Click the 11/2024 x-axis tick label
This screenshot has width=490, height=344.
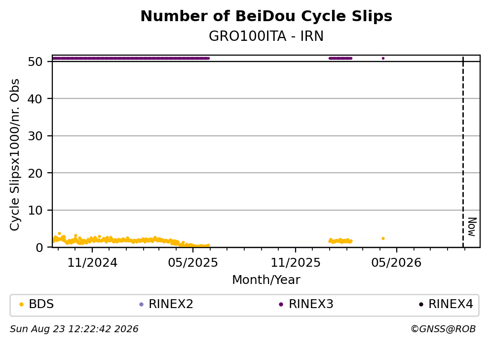(x=92, y=263)
